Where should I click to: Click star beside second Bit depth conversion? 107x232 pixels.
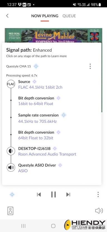[59, 132]
